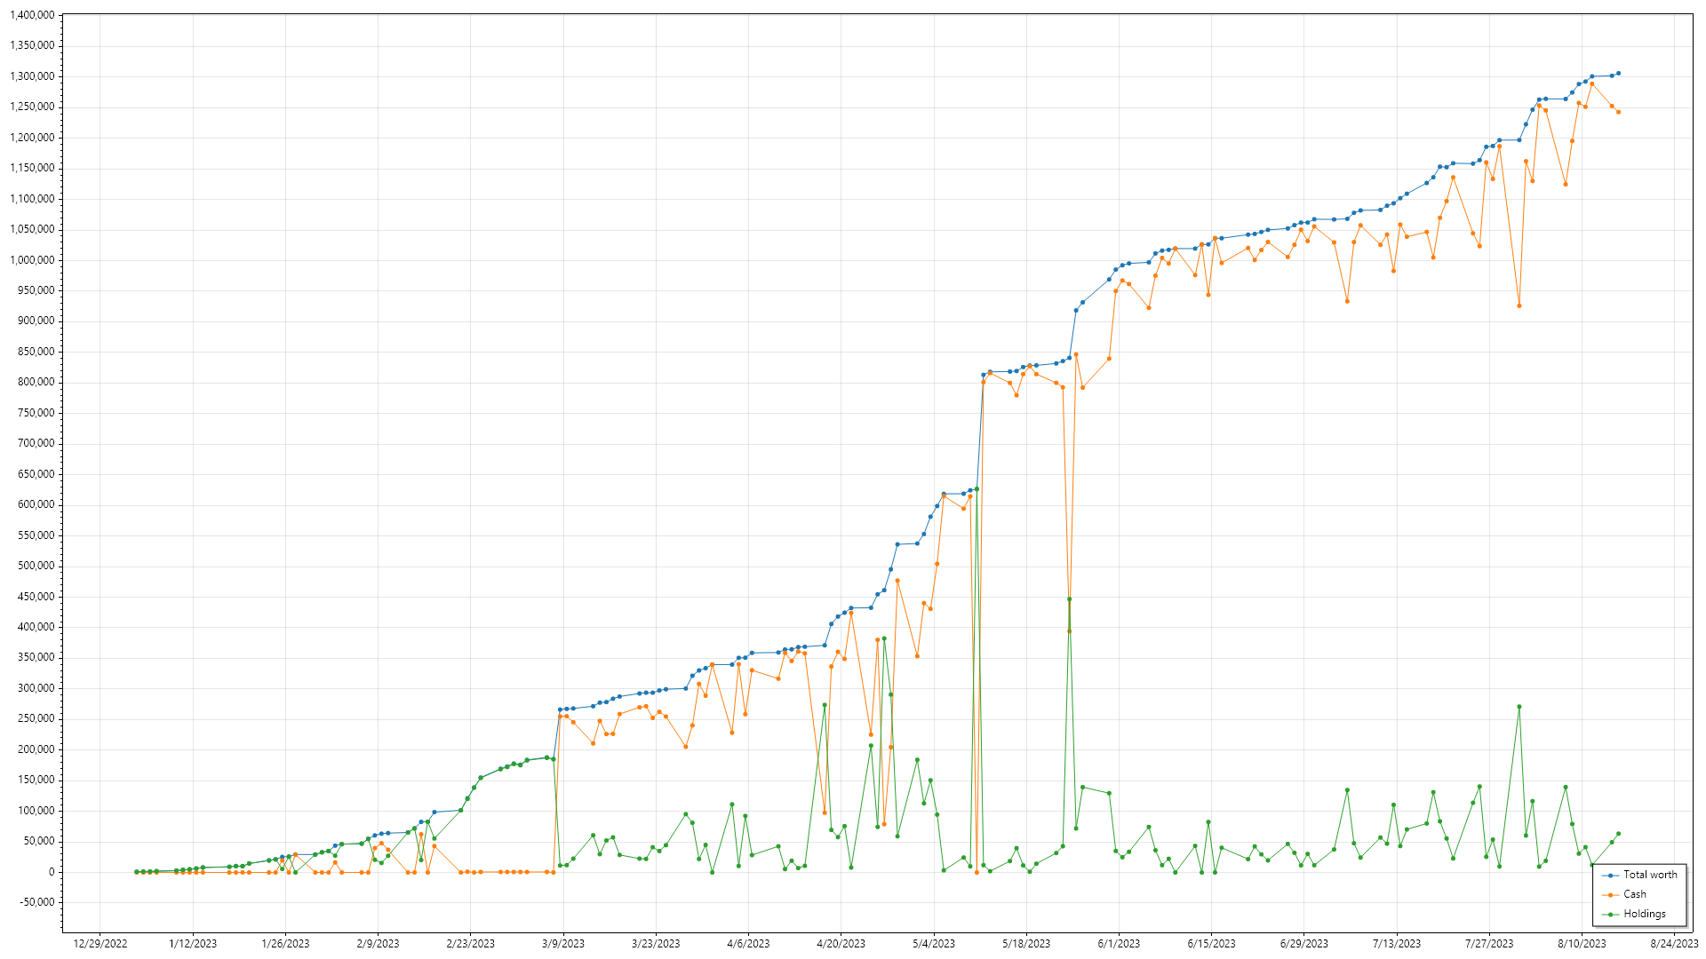Click the 8/24/2023 date axis label

pos(1674,944)
